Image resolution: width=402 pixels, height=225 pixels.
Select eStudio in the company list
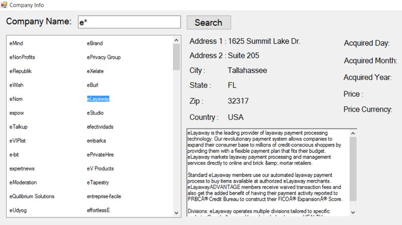point(95,113)
